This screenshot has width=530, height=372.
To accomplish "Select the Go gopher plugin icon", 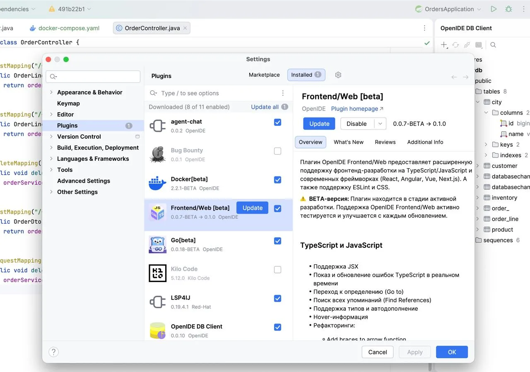I will (x=157, y=244).
